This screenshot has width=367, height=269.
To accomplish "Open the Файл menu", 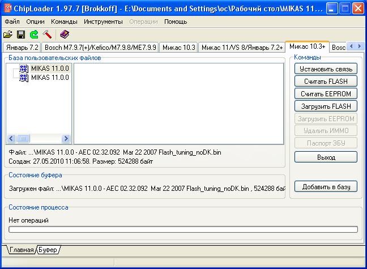I will (x=12, y=22).
